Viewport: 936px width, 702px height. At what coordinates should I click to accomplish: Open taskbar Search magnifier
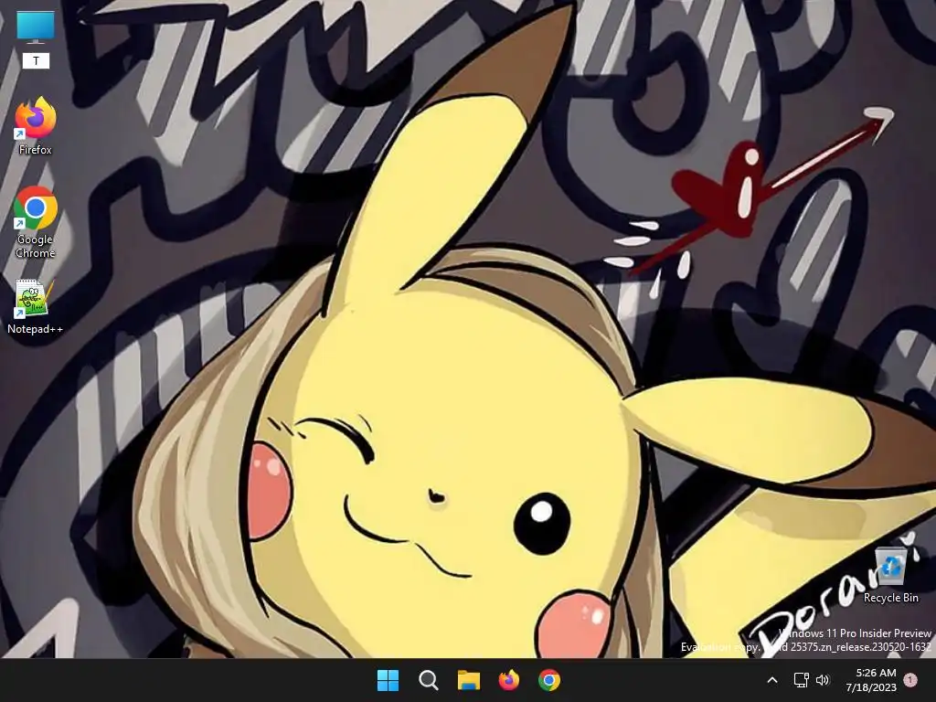point(428,680)
